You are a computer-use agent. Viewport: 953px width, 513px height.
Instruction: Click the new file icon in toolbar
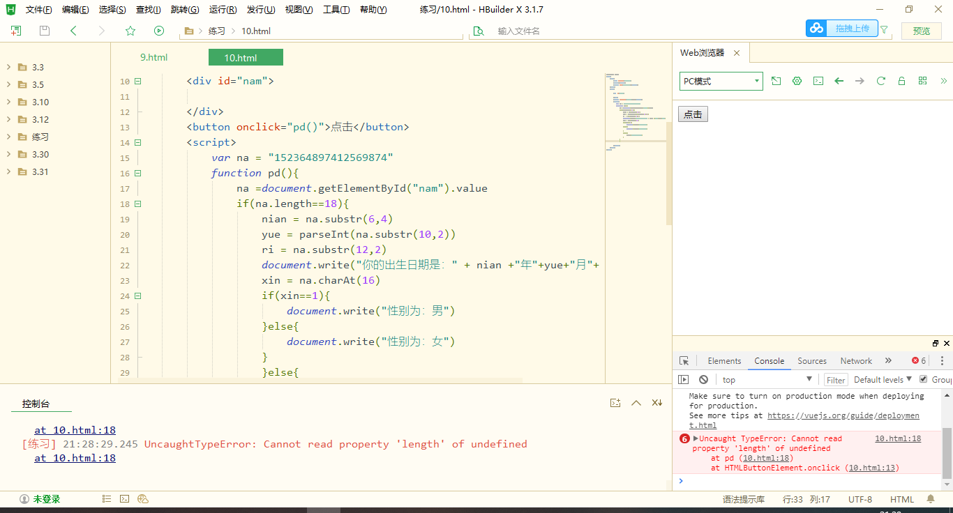(x=15, y=31)
